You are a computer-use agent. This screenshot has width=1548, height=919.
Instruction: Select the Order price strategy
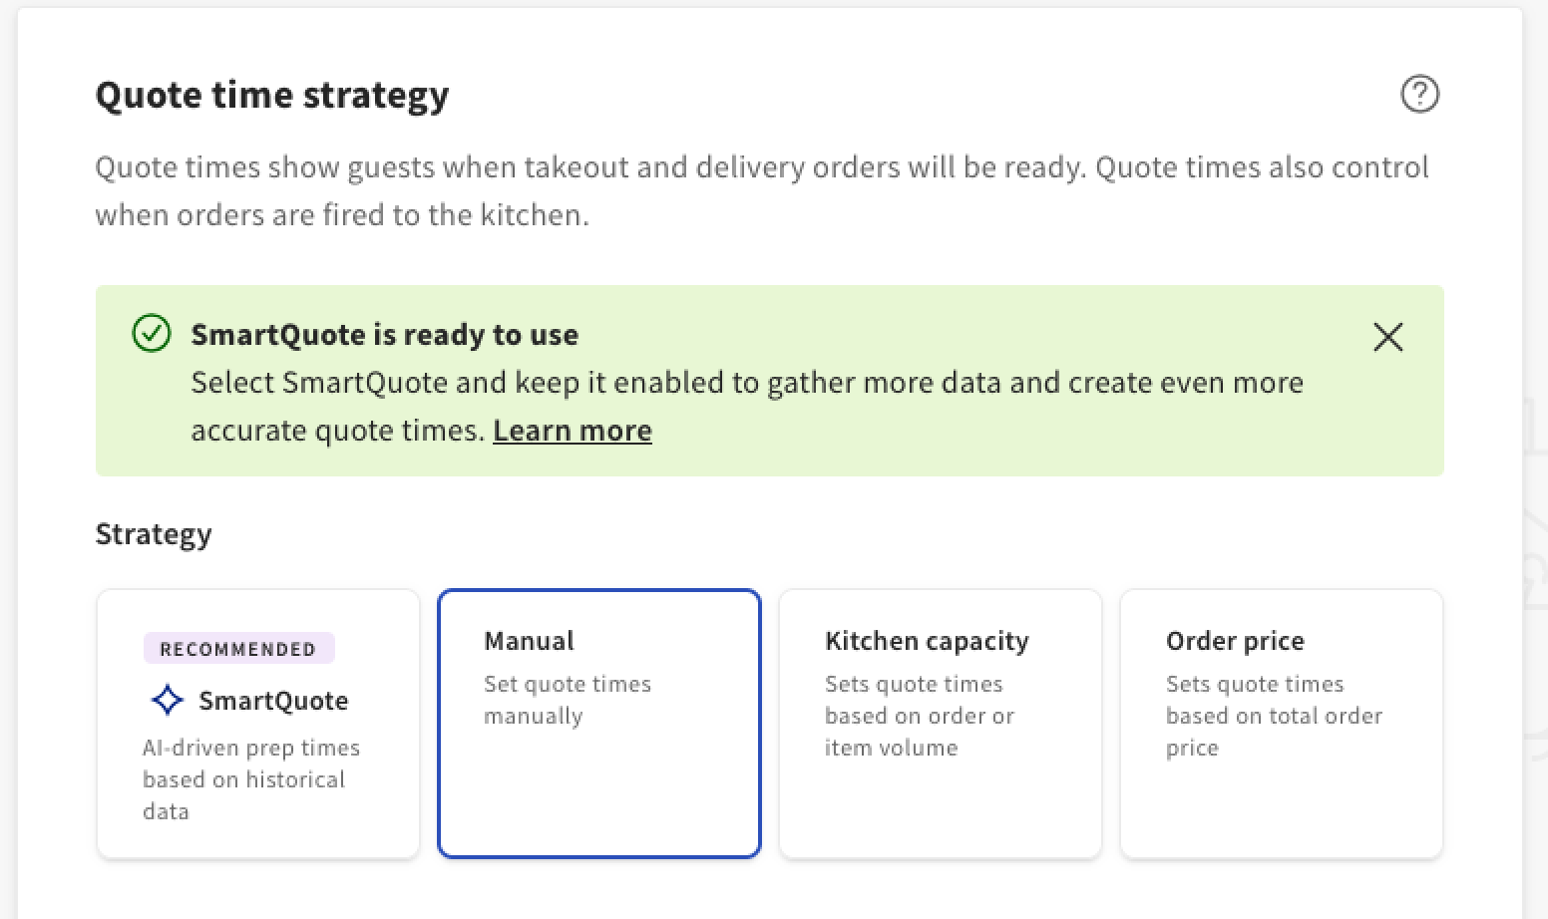(x=1281, y=723)
